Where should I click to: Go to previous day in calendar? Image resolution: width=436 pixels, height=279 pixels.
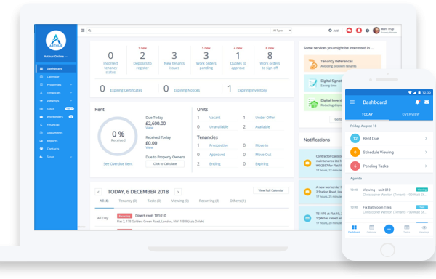98,192
